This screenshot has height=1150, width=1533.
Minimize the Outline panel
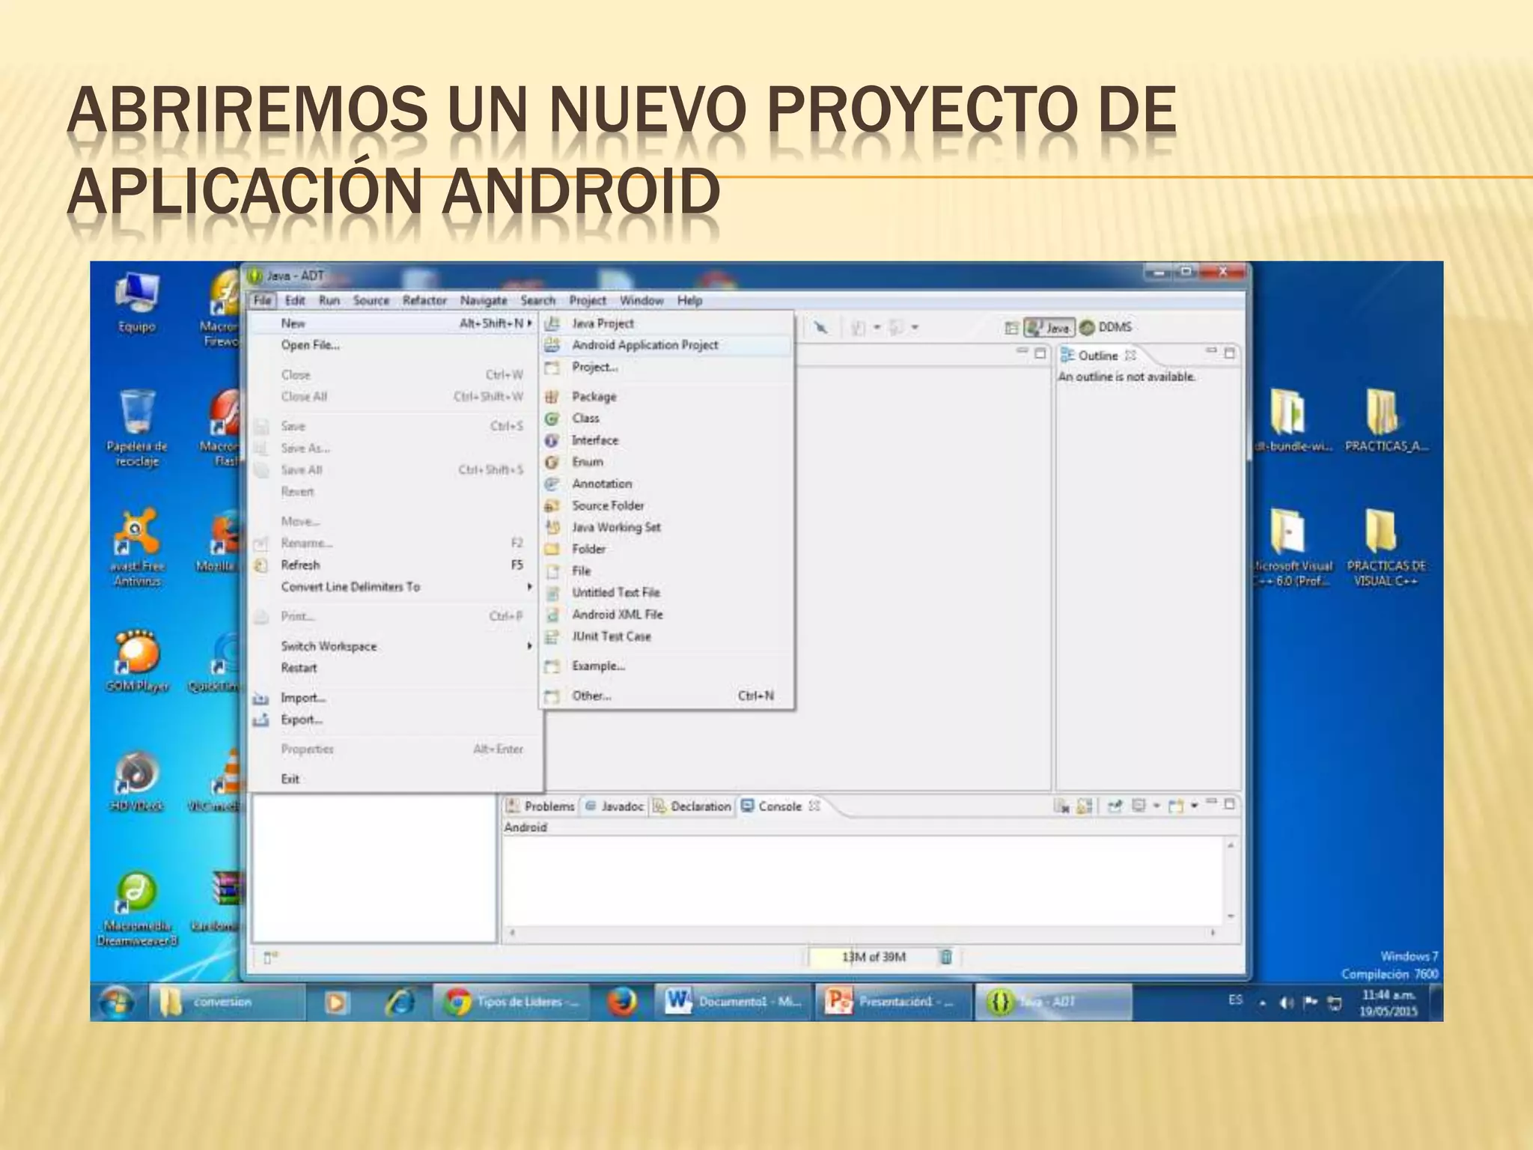(1211, 351)
